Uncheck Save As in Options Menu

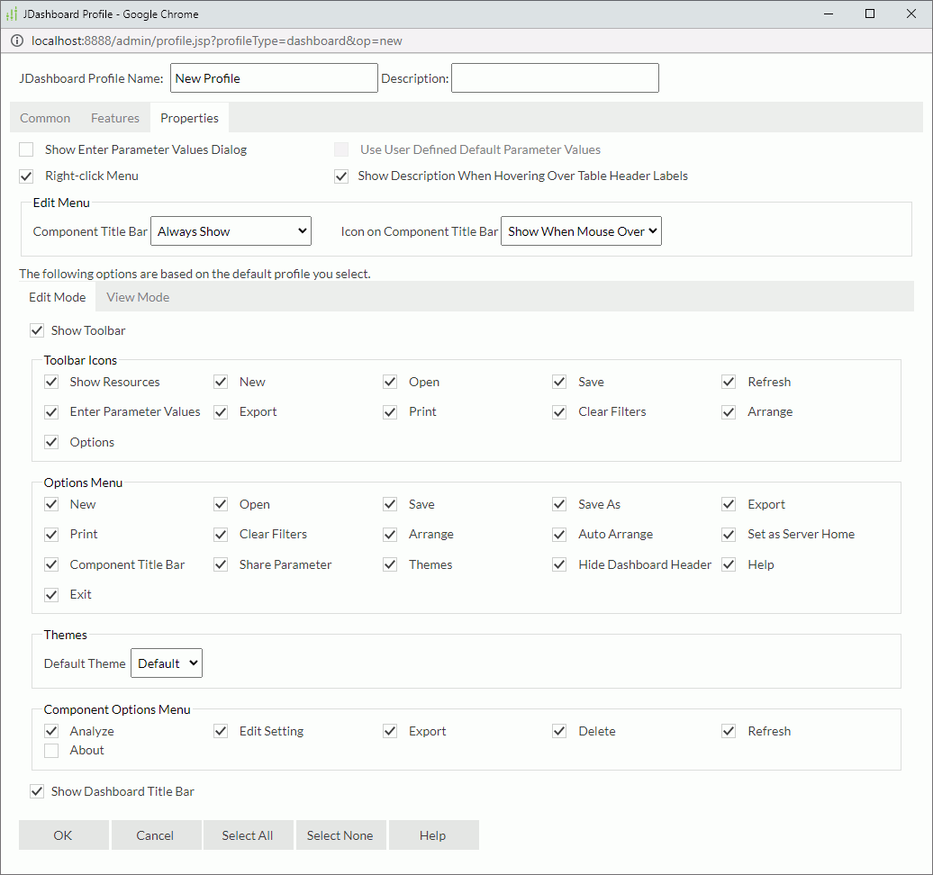coord(558,504)
